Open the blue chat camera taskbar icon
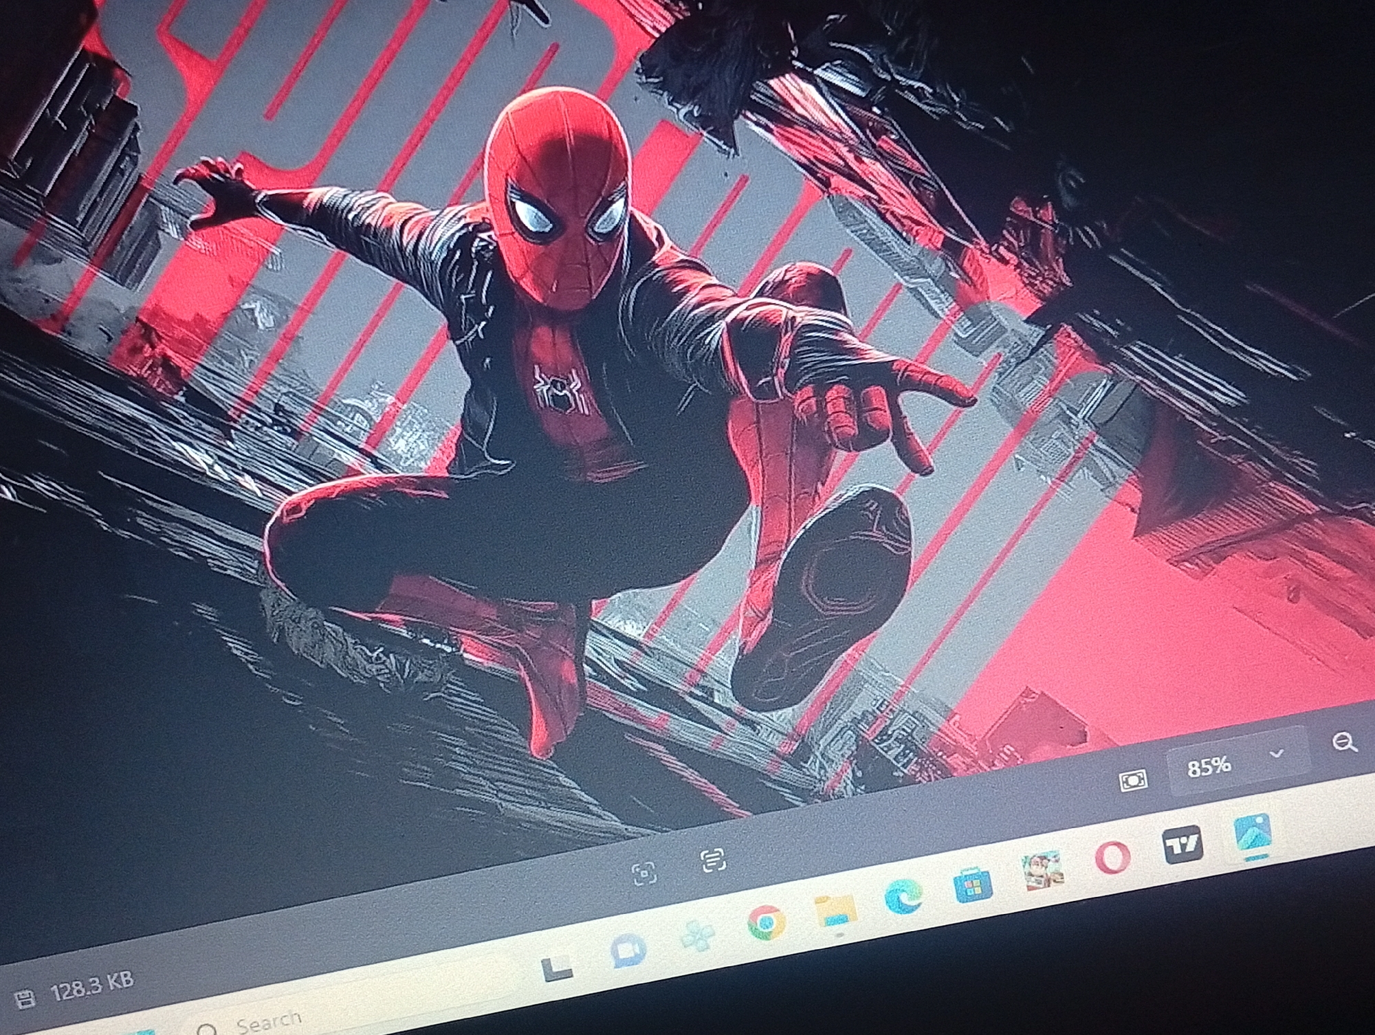The height and width of the screenshot is (1035, 1375). point(628,950)
